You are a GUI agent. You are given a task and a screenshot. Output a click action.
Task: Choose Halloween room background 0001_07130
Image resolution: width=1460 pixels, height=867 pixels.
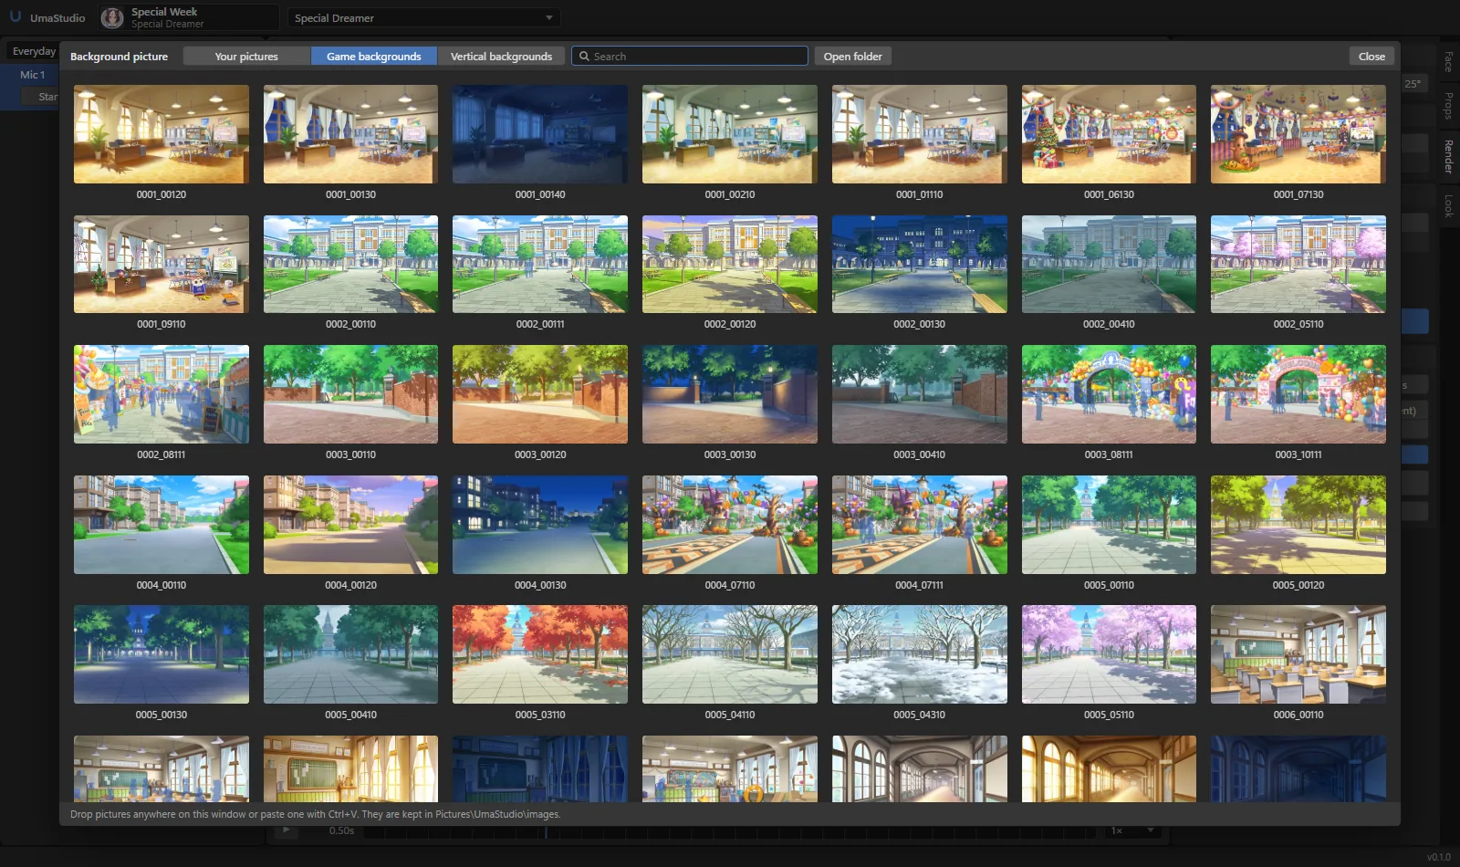[1298, 134]
